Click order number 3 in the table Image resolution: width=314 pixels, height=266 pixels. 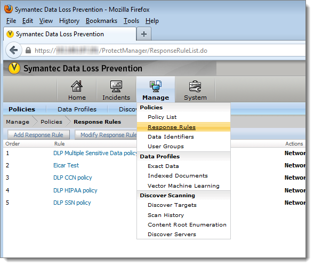tap(7, 178)
